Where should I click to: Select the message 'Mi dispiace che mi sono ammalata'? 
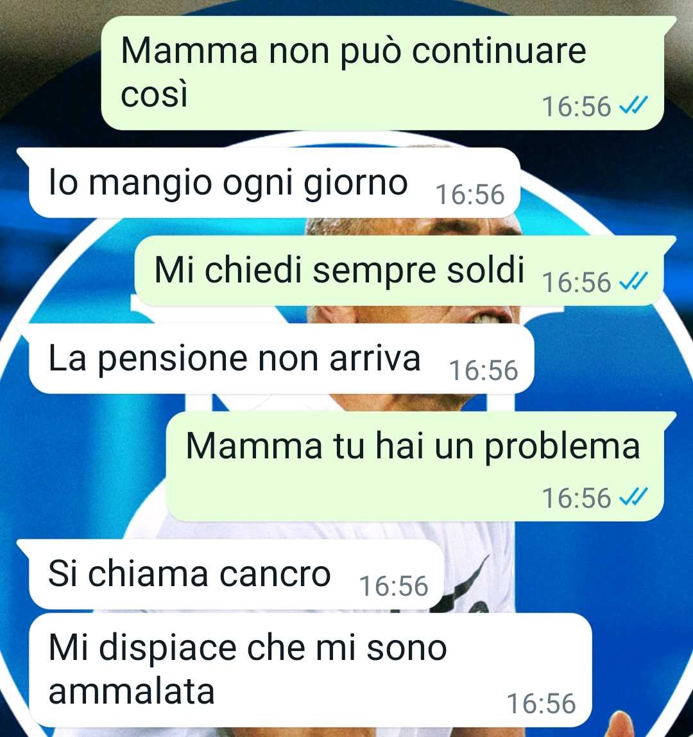click(310, 670)
